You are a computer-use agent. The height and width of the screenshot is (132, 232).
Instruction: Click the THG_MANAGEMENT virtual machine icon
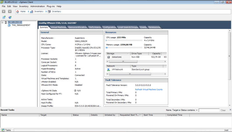click(x=9, y=25)
